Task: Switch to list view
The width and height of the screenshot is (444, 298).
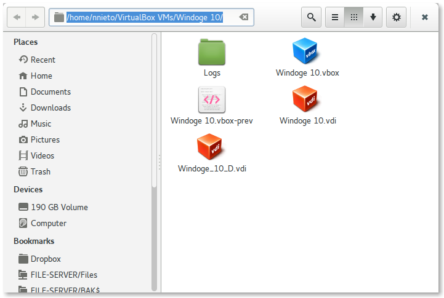Action: click(x=334, y=17)
